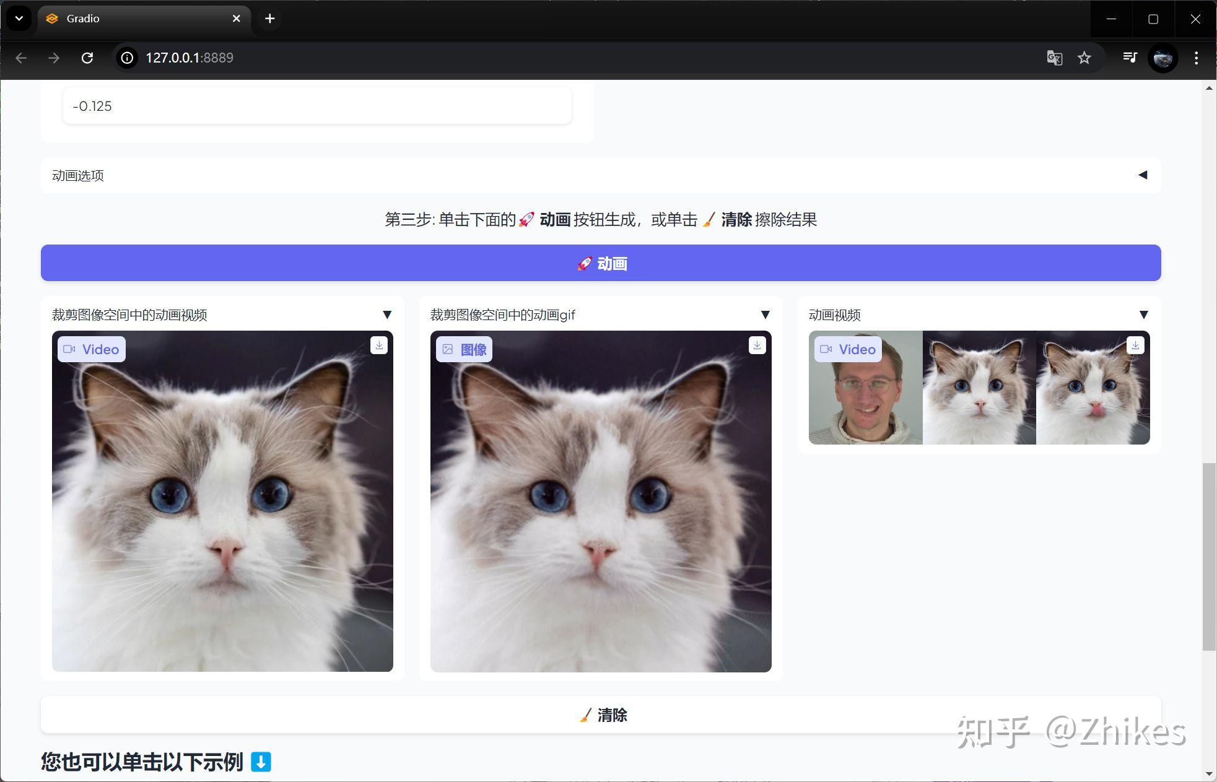Download the cropped animation video
1217x782 pixels.
(x=379, y=345)
